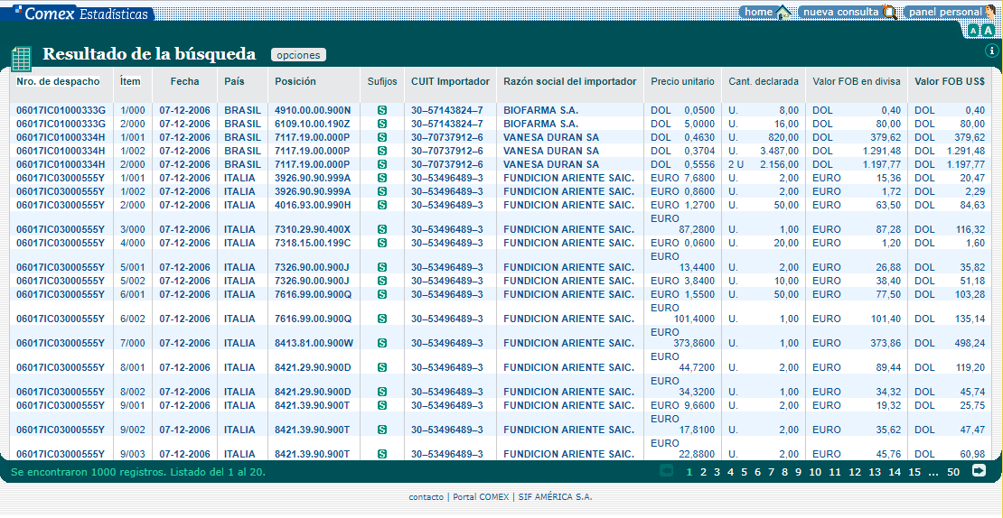This screenshot has height=518, width=1003.
Task: Open the opciones button
Action: tap(298, 55)
